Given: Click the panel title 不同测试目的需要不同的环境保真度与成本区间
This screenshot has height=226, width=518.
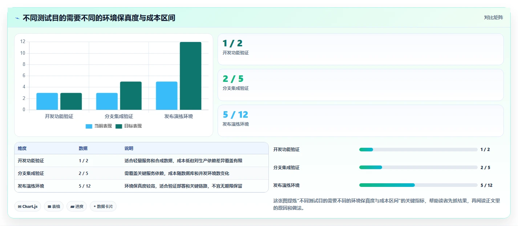Looking at the screenshot, I should click(x=99, y=18).
